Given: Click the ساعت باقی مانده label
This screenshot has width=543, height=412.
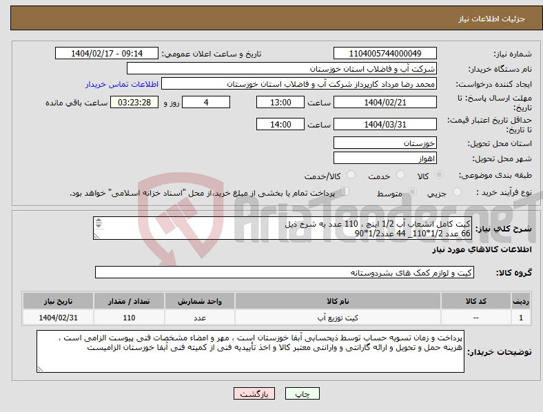Looking at the screenshot, I should pos(76,103).
